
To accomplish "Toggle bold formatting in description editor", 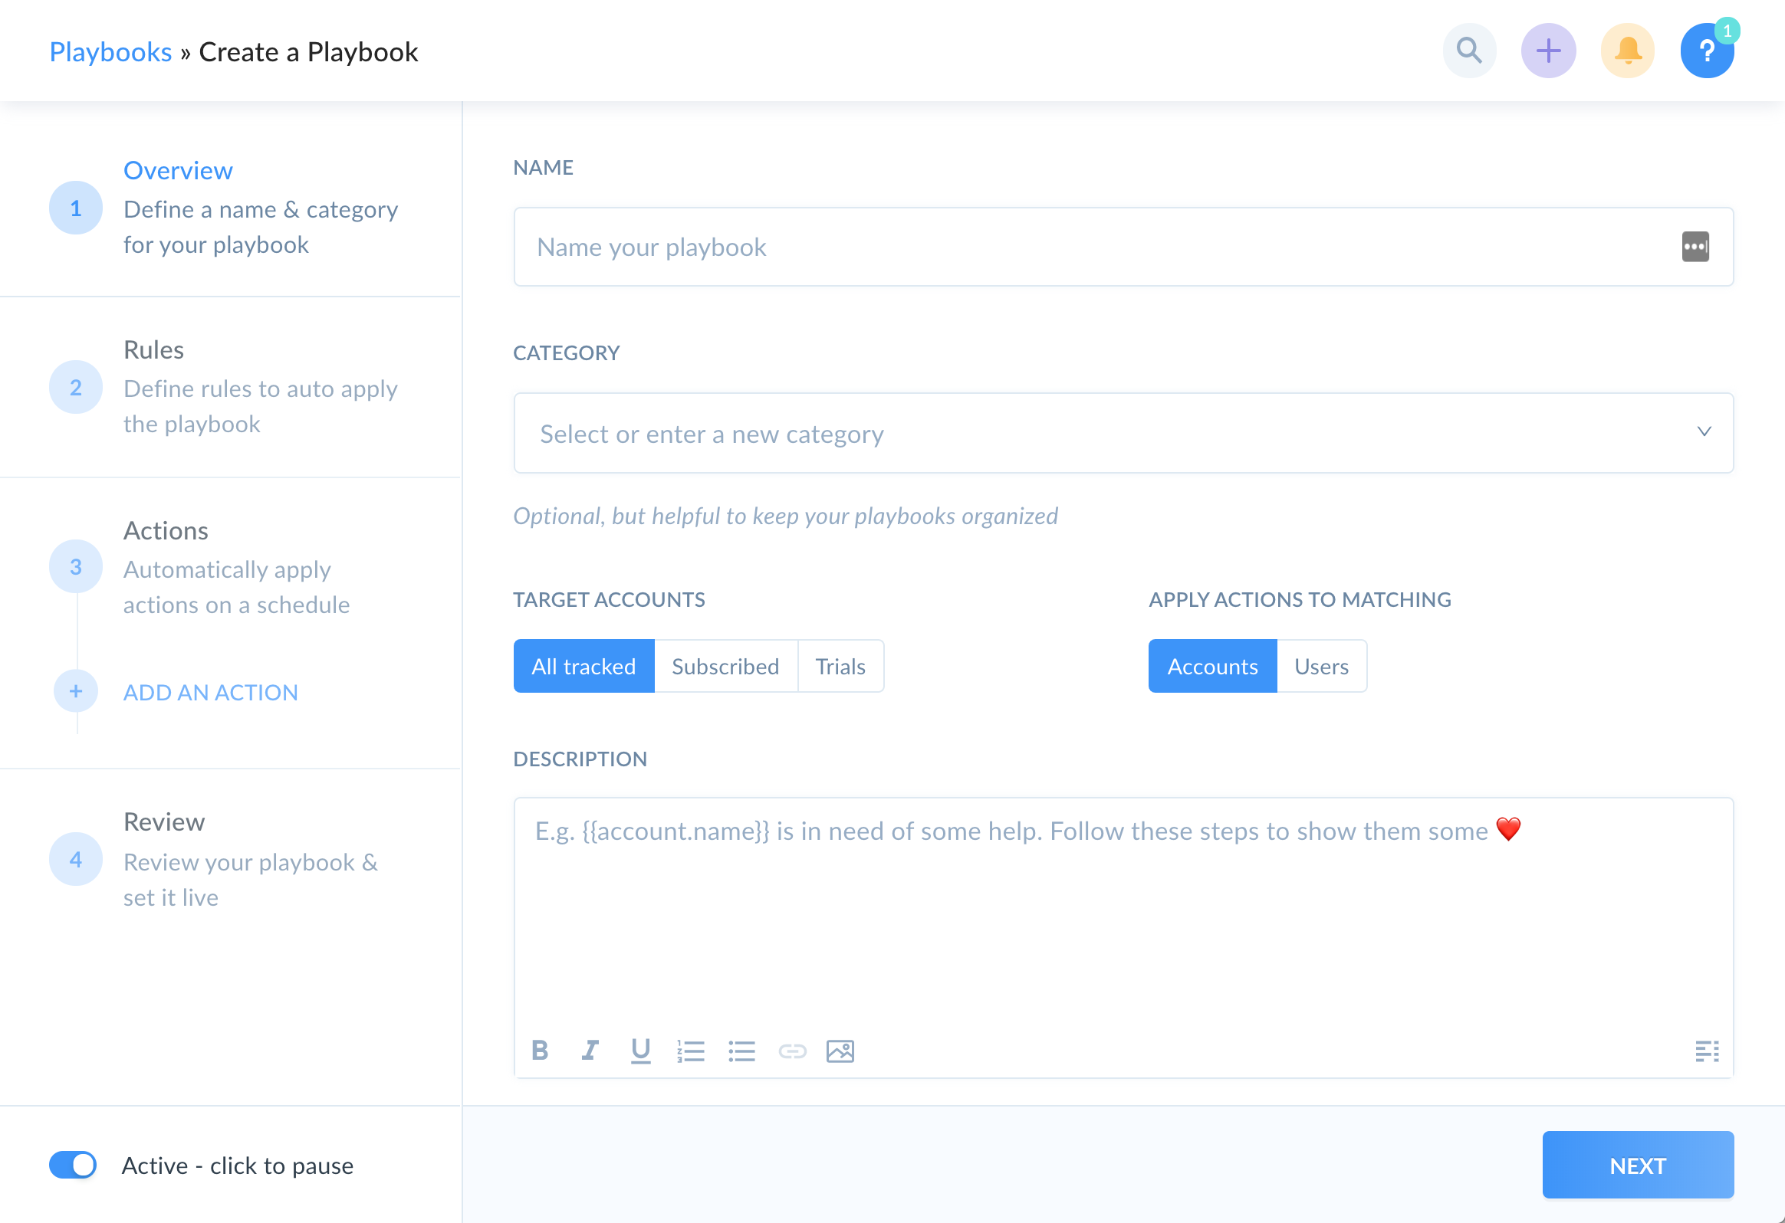I will point(540,1050).
